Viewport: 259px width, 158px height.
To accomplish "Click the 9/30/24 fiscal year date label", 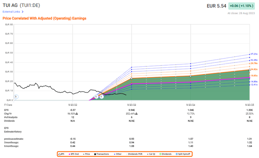I will tap(191, 105).
